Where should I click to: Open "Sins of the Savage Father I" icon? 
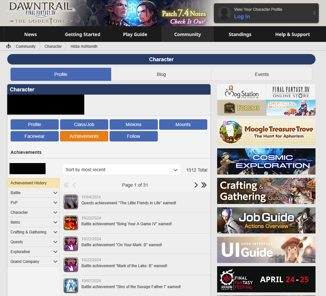(71, 286)
